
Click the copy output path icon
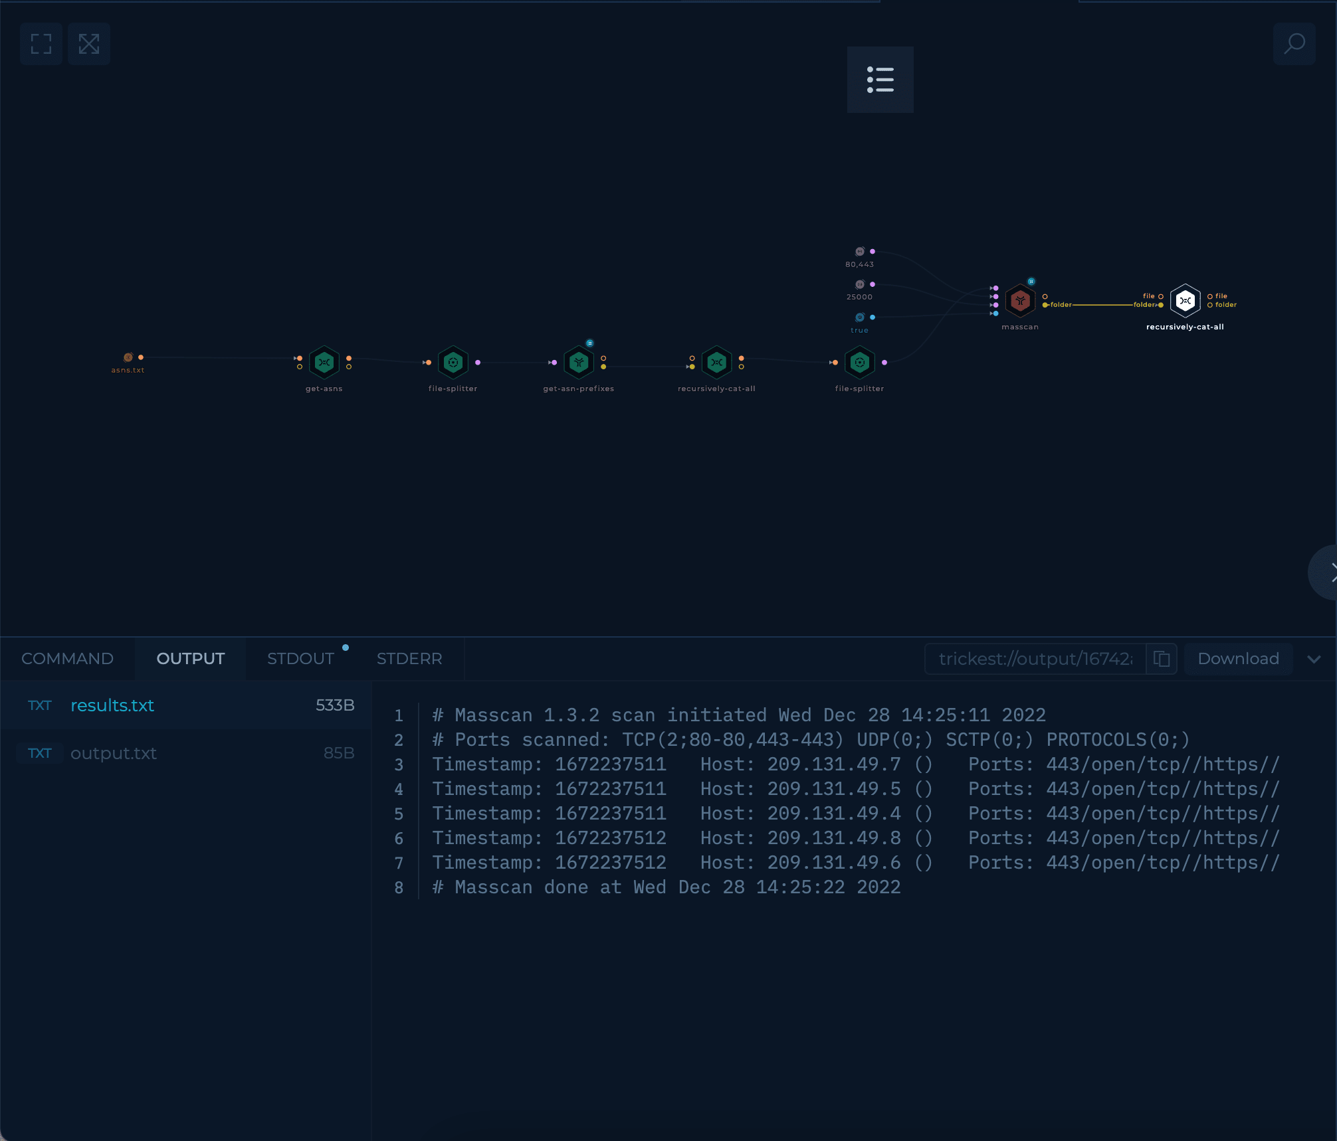pyautogui.click(x=1162, y=659)
